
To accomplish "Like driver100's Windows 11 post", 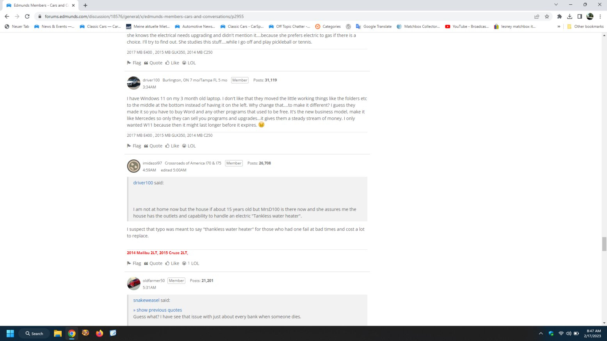I will click(172, 146).
